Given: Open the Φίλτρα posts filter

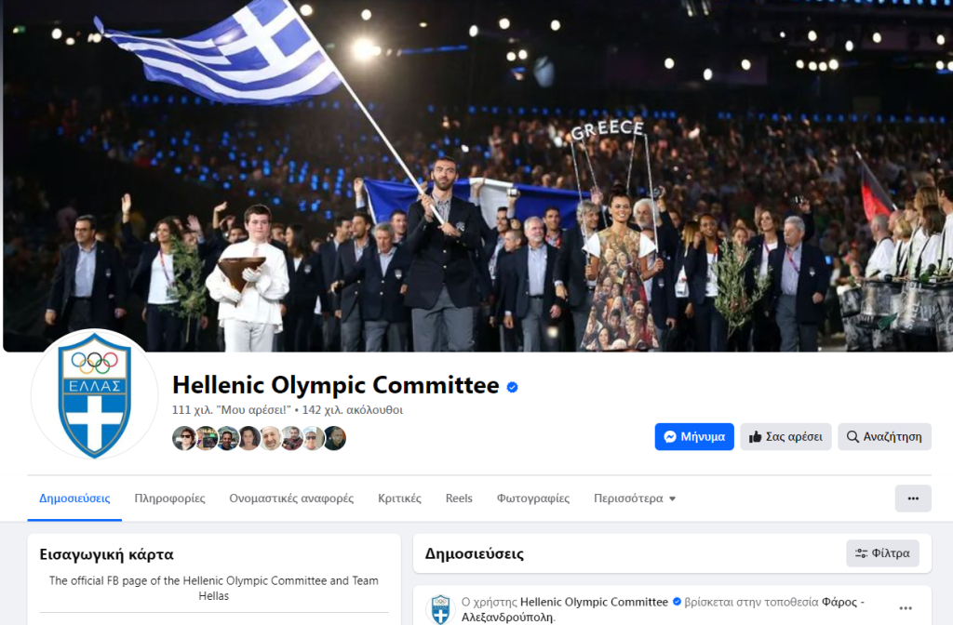Looking at the screenshot, I should click(882, 553).
